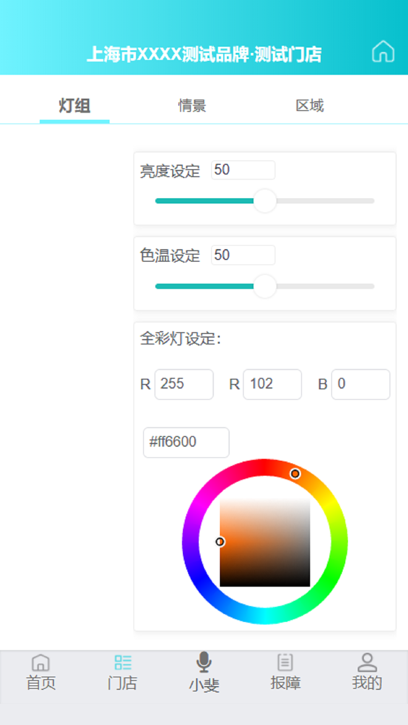Focus the 亮度设定 value input
The height and width of the screenshot is (725, 408).
point(243,170)
